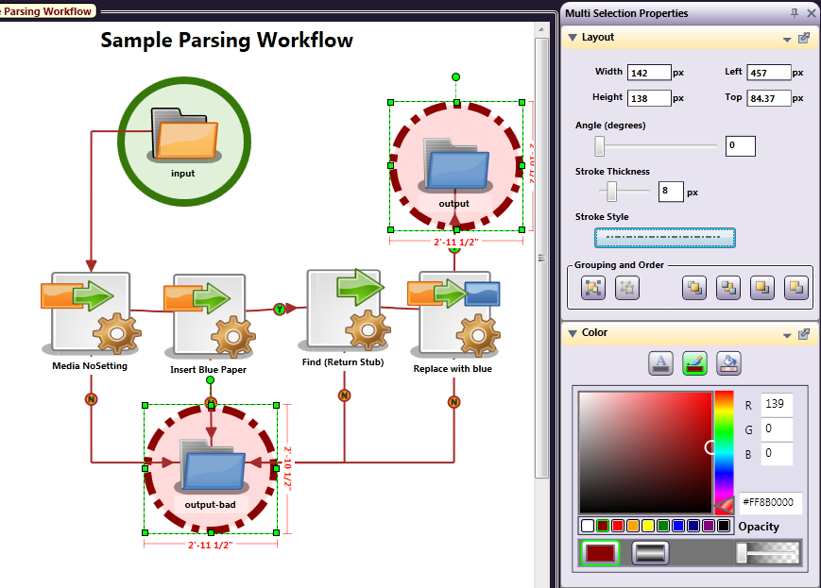
Task: Click the saturation and brightness color field
Action: point(645,452)
